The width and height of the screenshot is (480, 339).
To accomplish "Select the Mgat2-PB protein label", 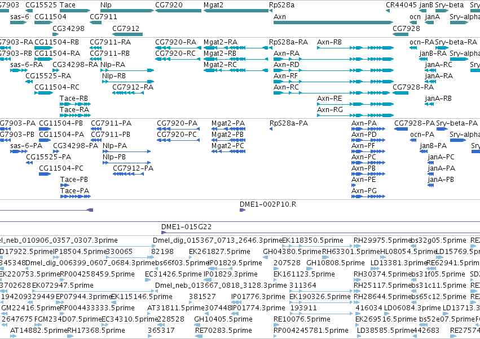I will tap(227, 135).
